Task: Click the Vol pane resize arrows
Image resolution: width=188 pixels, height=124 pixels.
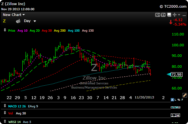Action: click(x=5, y=113)
